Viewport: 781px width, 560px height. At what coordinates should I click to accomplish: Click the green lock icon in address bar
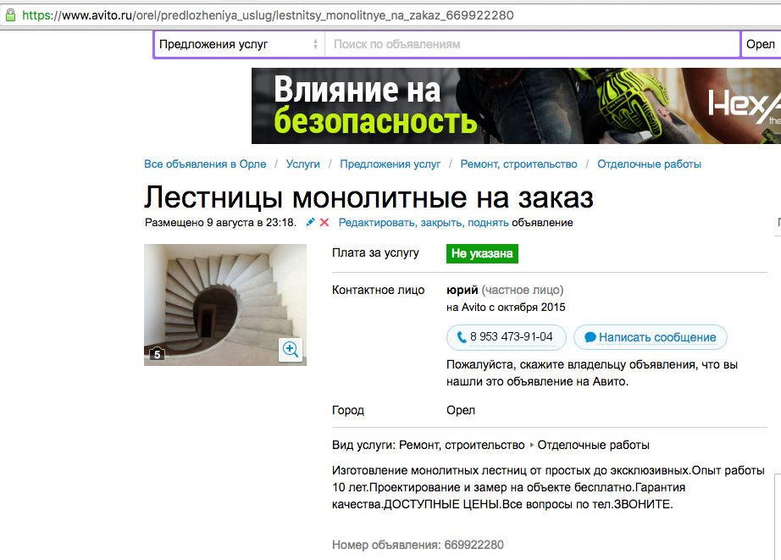click(x=10, y=15)
